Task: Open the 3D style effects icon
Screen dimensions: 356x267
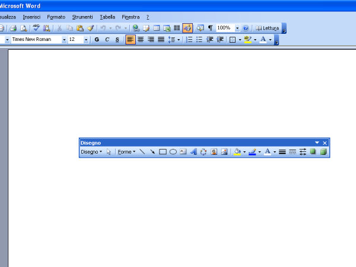Action: tap(323, 152)
